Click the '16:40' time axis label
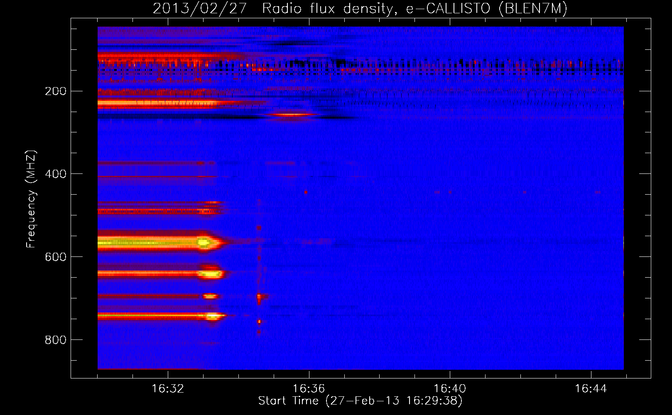 (450, 389)
